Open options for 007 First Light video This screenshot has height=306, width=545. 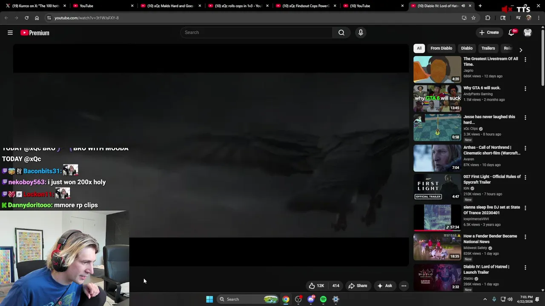click(x=525, y=177)
